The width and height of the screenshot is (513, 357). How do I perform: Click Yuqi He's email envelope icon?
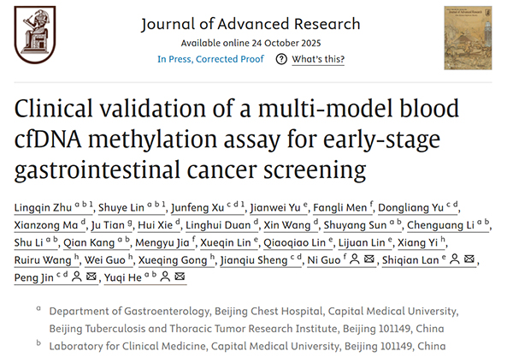coord(180,277)
